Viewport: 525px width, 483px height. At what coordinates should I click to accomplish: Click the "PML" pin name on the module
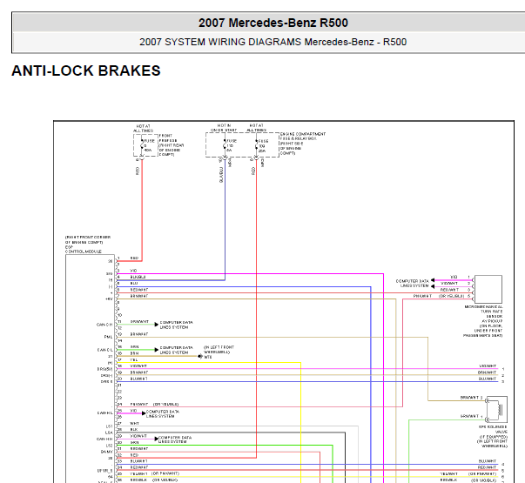(x=108, y=337)
